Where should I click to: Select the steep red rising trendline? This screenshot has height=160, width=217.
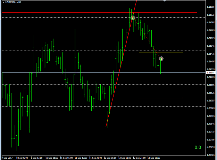[x=121, y=64]
